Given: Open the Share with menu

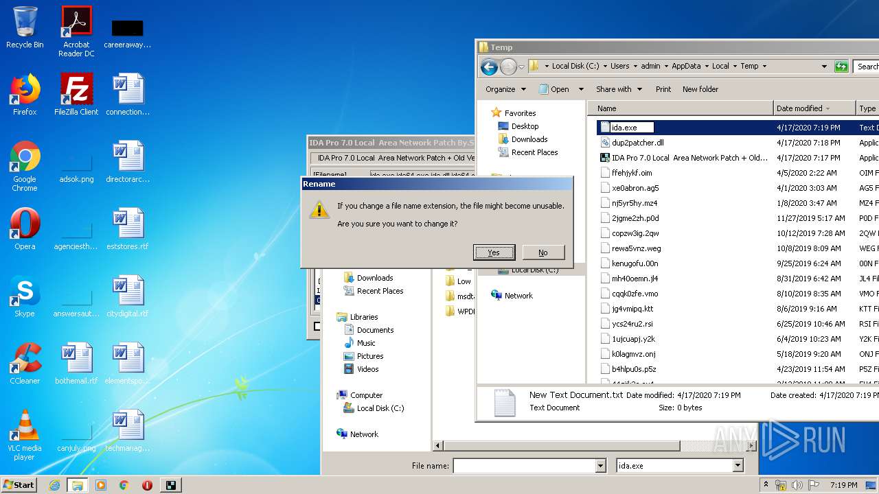Looking at the screenshot, I should (619, 89).
